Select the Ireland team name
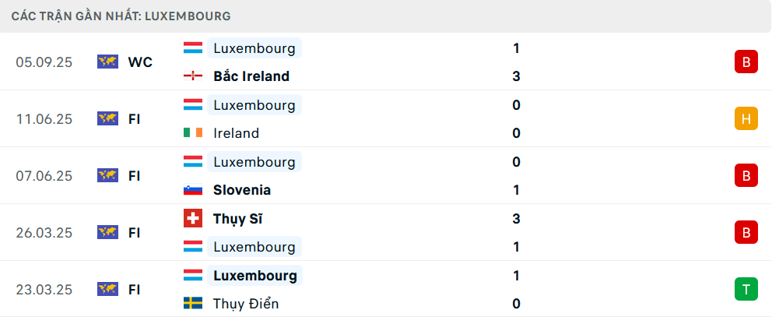 coord(236,133)
